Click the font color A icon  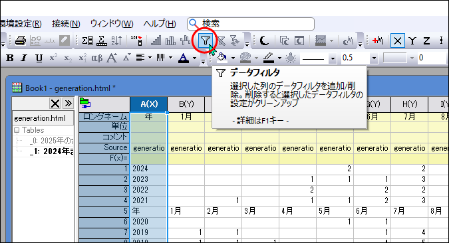(184, 58)
